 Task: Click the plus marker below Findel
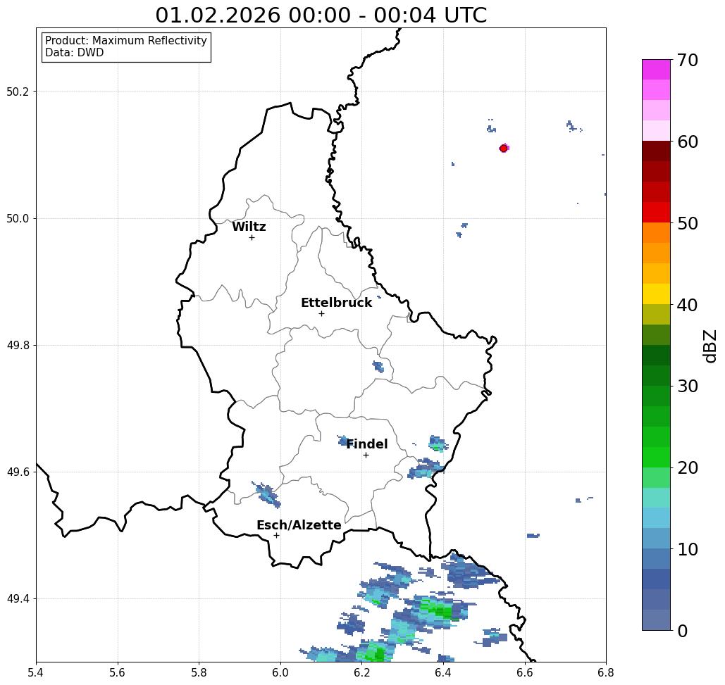tap(366, 455)
